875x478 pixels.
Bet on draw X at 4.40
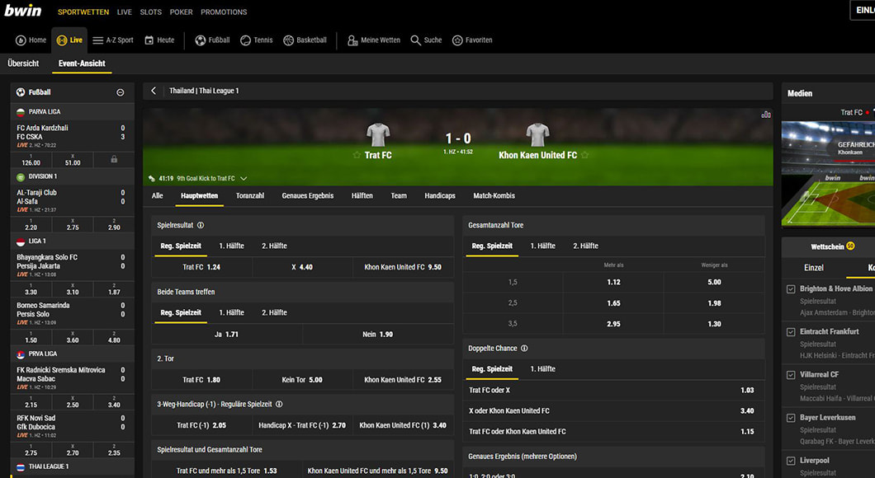(302, 267)
